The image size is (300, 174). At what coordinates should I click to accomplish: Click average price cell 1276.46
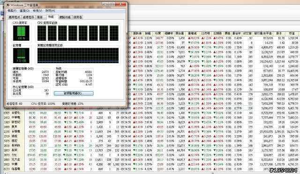(158, 71)
